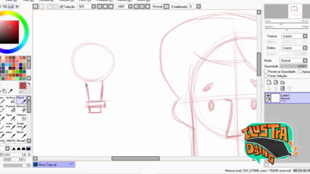Viewport: 310px width, 174px height.
Task: Hide Layer1 using the eye icon
Action: coord(268,96)
